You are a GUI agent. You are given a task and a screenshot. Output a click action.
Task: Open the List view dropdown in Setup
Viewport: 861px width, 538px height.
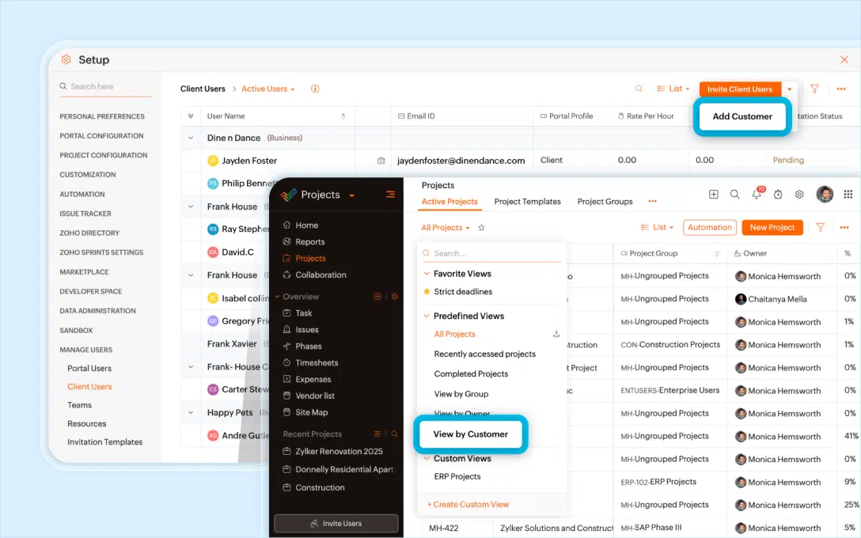pyautogui.click(x=673, y=89)
